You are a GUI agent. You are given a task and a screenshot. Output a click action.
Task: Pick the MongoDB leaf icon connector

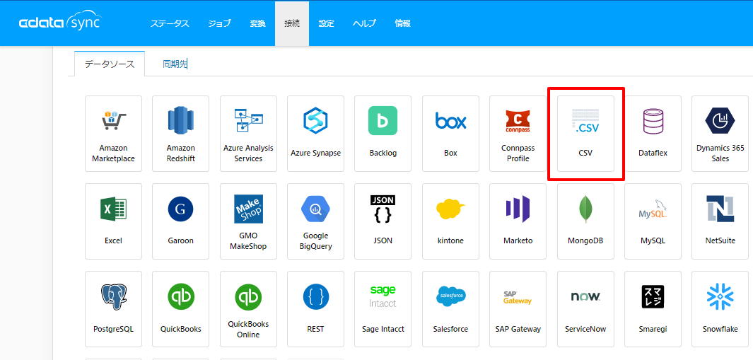click(x=585, y=221)
